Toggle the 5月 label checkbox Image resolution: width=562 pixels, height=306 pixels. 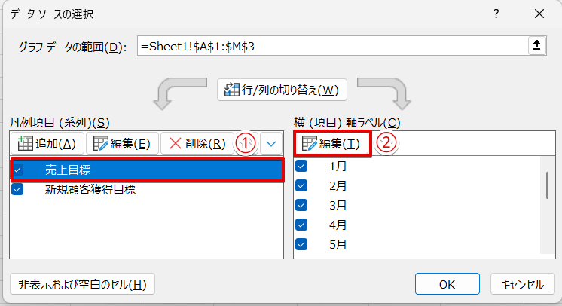[301, 244]
